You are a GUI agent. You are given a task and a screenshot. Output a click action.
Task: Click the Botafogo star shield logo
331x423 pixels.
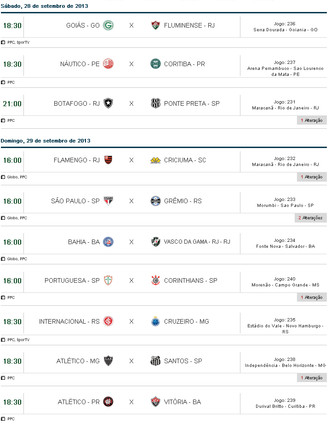coord(108,103)
